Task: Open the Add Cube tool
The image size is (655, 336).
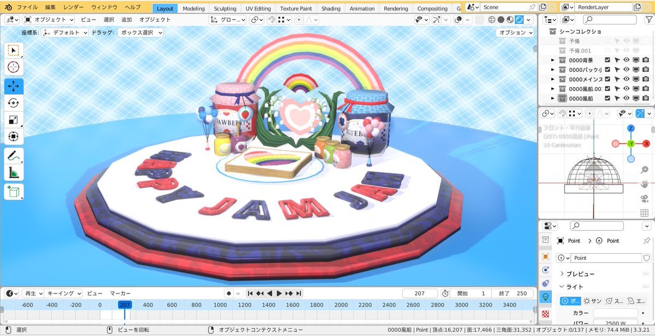Action: 14,192
